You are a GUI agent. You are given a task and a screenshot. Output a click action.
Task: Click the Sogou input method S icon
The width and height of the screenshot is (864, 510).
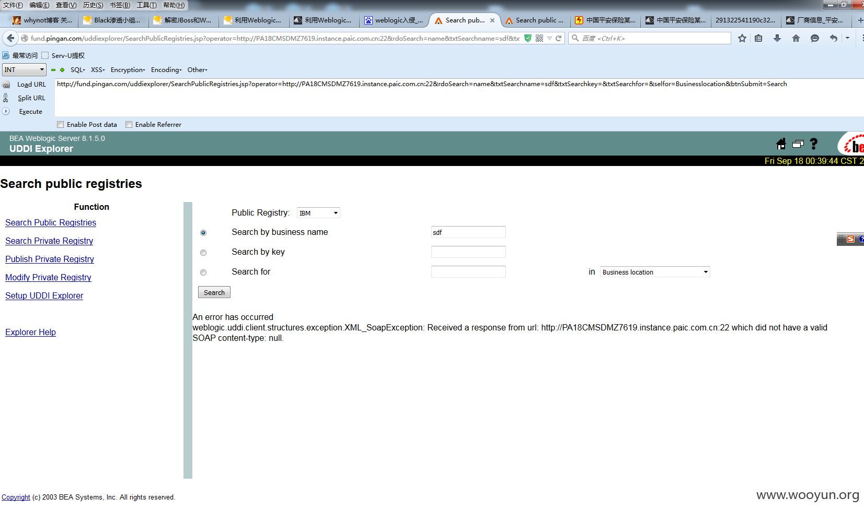(850, 239)
